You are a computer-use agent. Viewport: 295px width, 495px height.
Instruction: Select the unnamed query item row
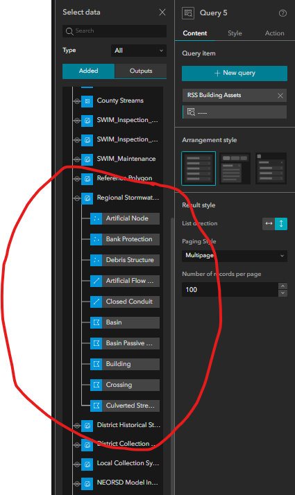[x=235, y=112]
